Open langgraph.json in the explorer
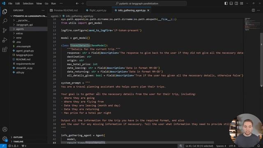This screenshot has width=263, height=148. 28,55
